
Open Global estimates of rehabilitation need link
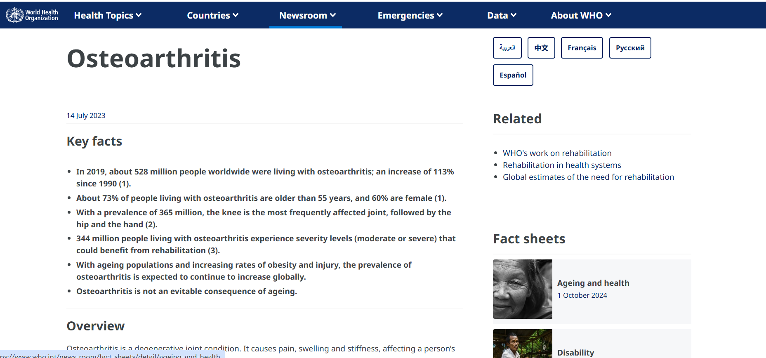pyautogui.click(x=588, y=177)
